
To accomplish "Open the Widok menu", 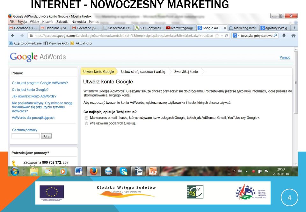I will click(34, 22).
